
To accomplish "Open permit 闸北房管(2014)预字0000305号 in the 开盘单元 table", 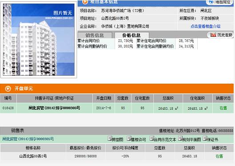I will pos(54,108).
